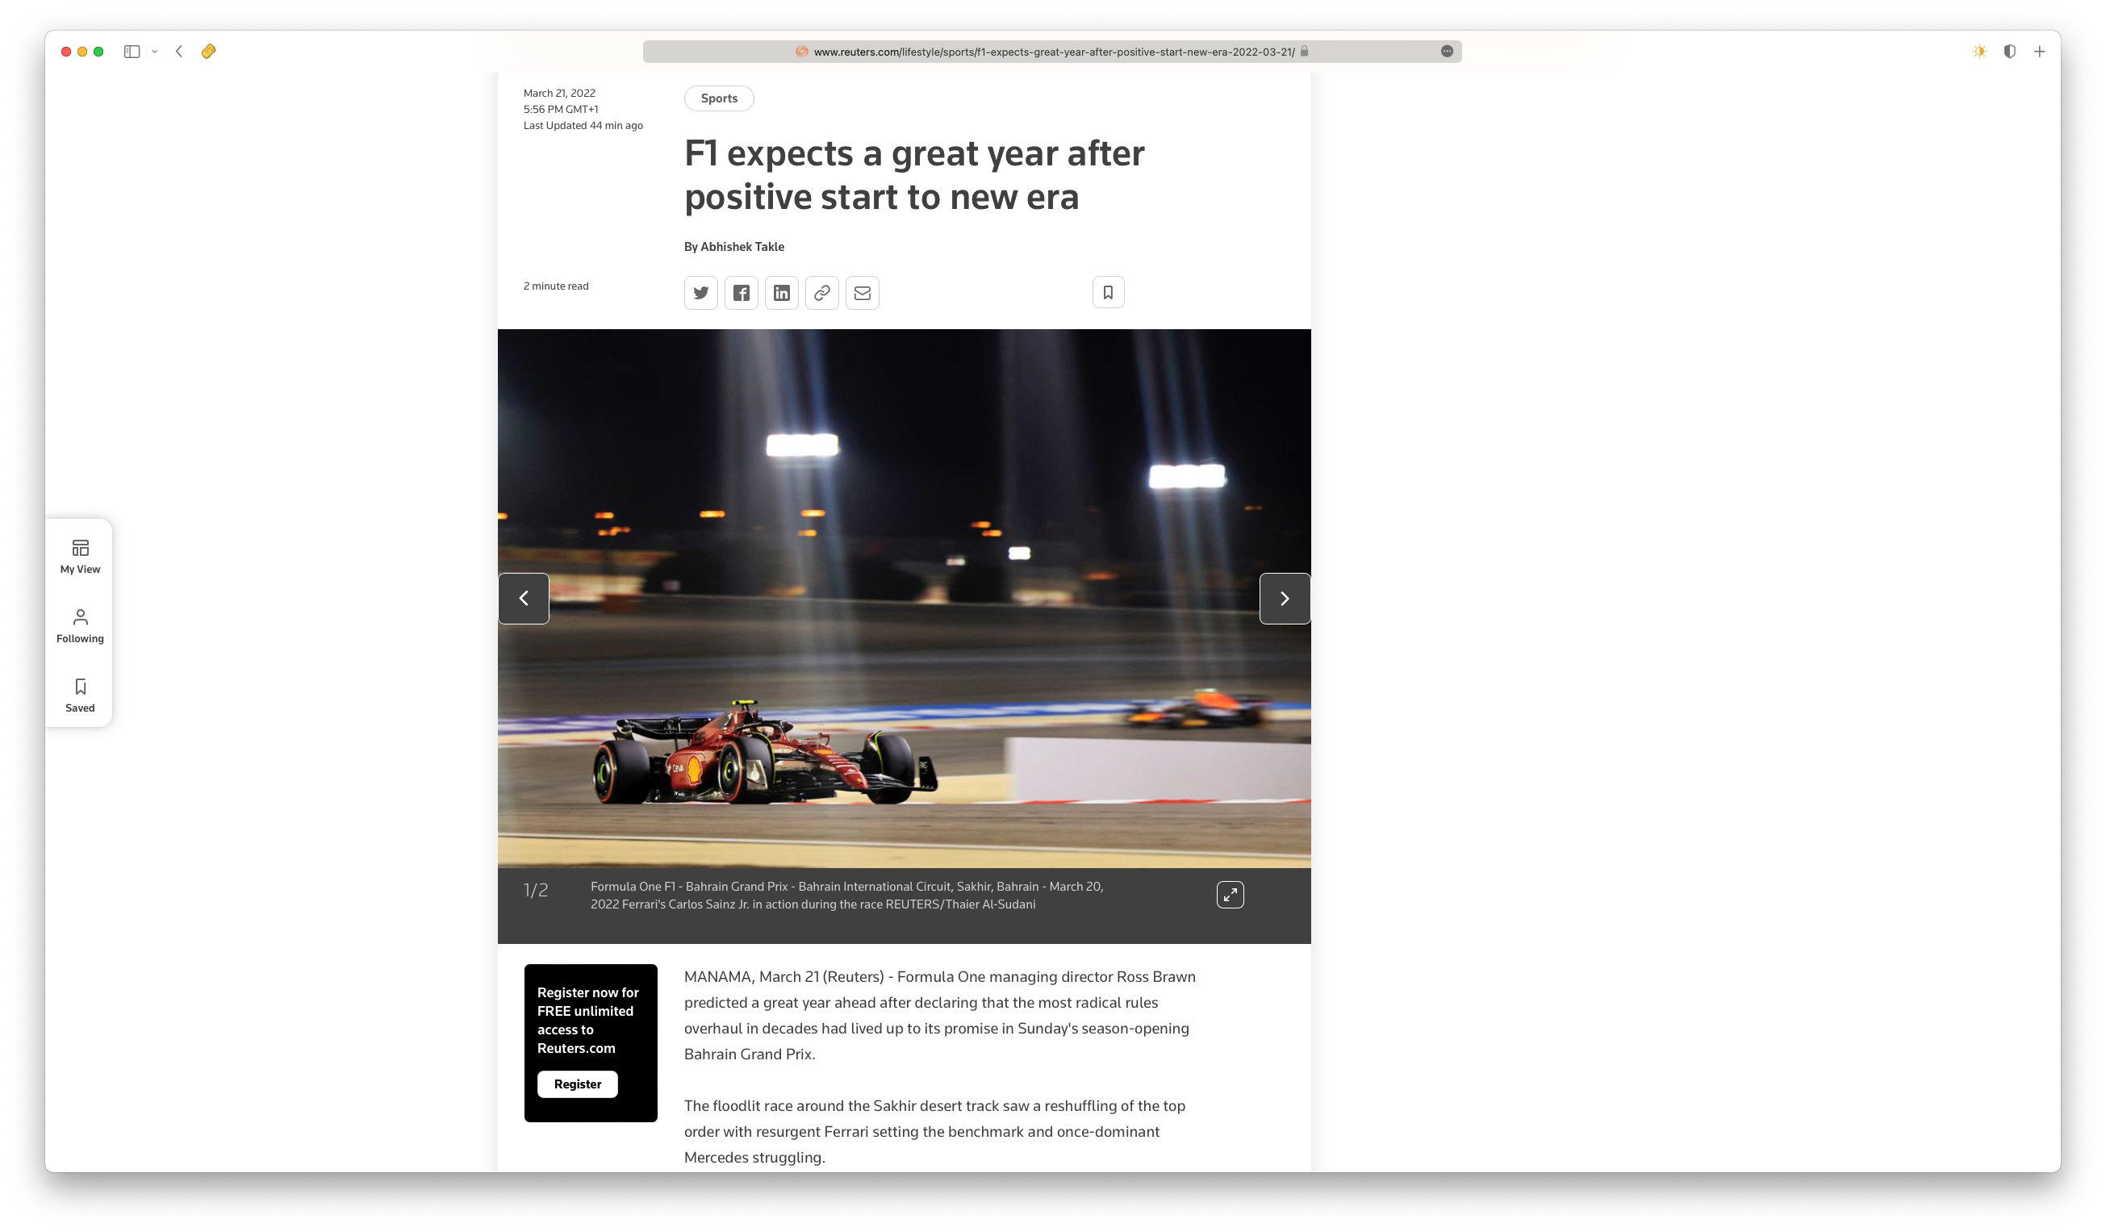This screenshot has width=2106, height=1232.
Task: Share article on Twitter
Action: (x=700, y=293)
